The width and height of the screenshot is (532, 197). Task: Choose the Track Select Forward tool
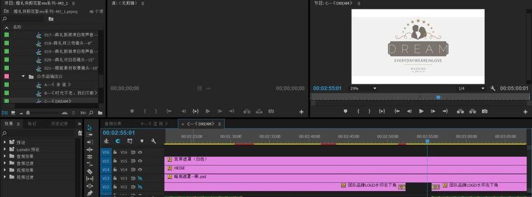click(x=90, y=135)
